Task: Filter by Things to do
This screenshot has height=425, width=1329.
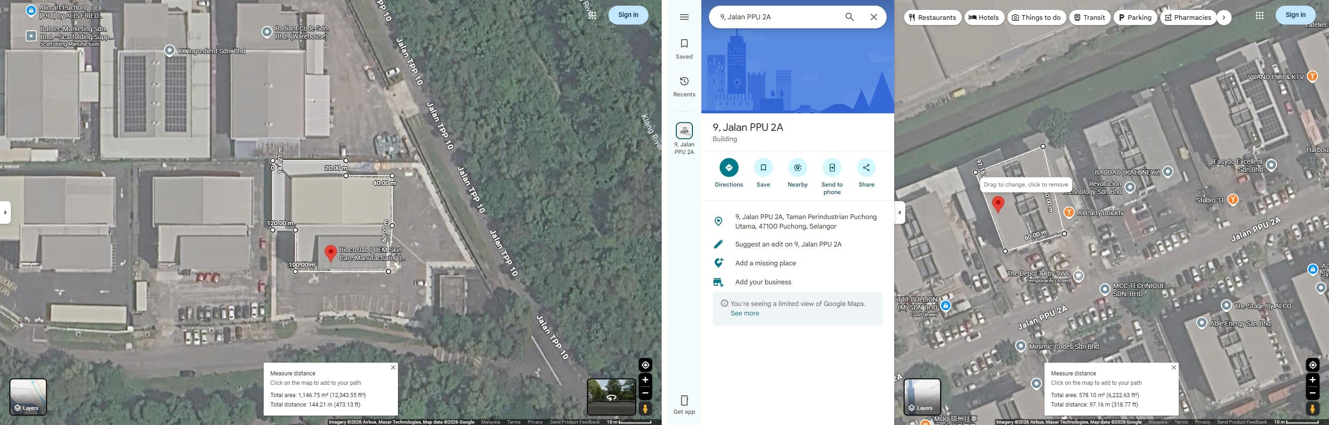Action: 1036,17
